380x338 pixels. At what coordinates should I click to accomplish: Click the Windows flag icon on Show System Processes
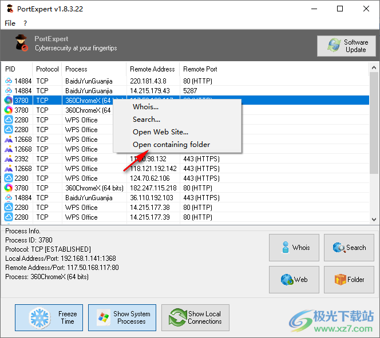pos(104,317)
